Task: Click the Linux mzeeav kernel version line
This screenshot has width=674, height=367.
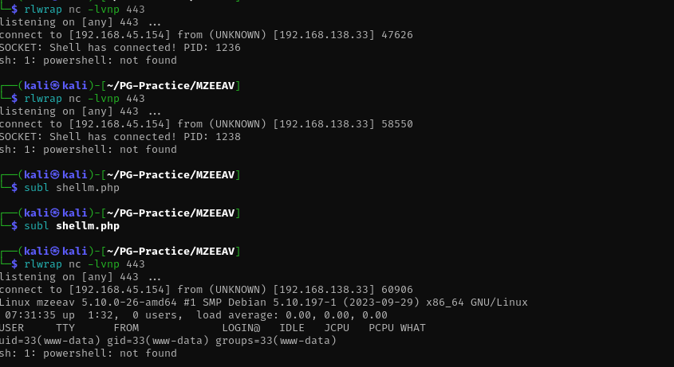Action: (x=263, y=303)
